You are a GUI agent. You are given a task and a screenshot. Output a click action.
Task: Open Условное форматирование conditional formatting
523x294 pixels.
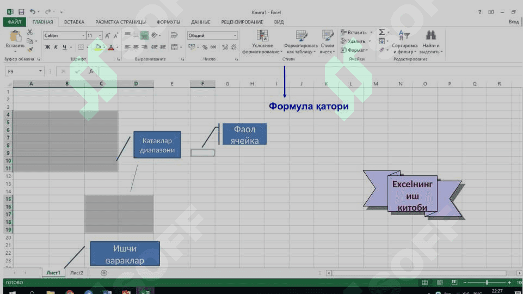[262, 42]
